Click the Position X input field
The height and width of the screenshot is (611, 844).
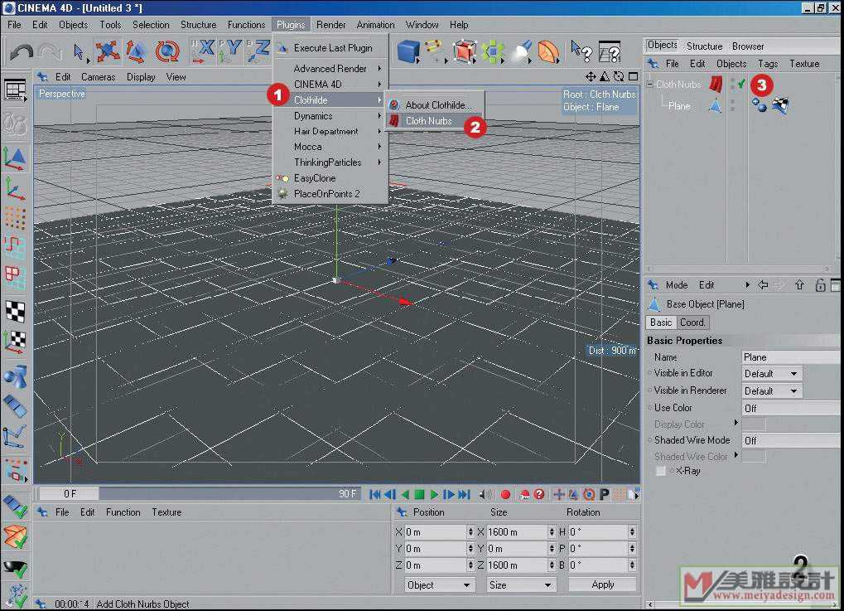(436, 532)
